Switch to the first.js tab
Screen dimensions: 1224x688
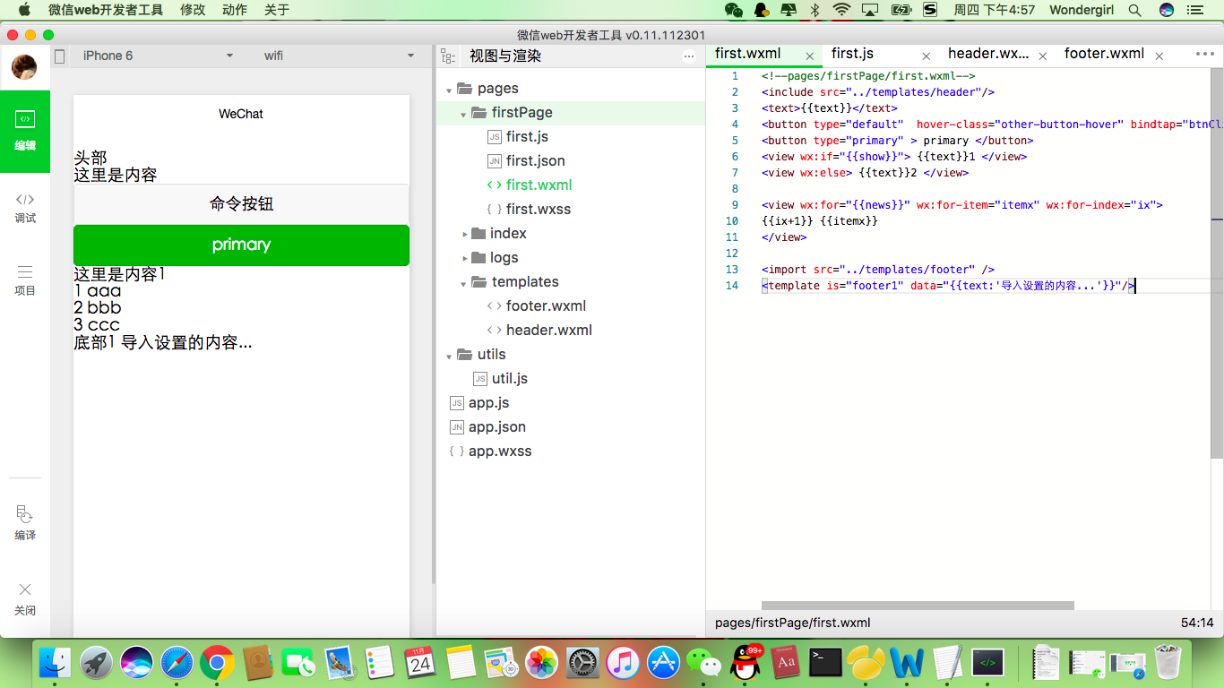coord(852,54)
